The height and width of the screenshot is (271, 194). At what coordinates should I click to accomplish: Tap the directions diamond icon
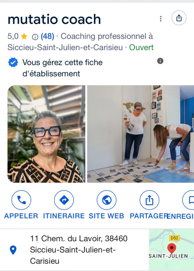(64, 200)
